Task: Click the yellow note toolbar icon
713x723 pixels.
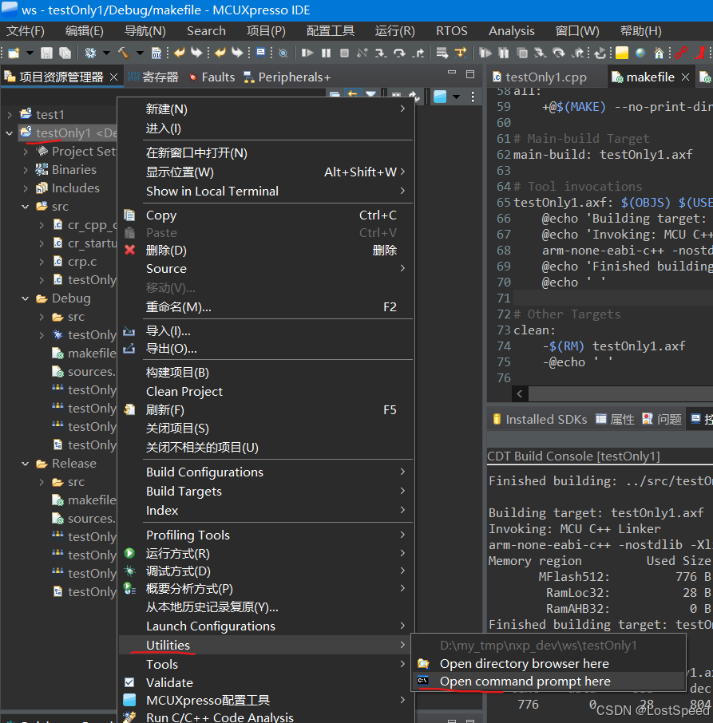Action: 622,53
